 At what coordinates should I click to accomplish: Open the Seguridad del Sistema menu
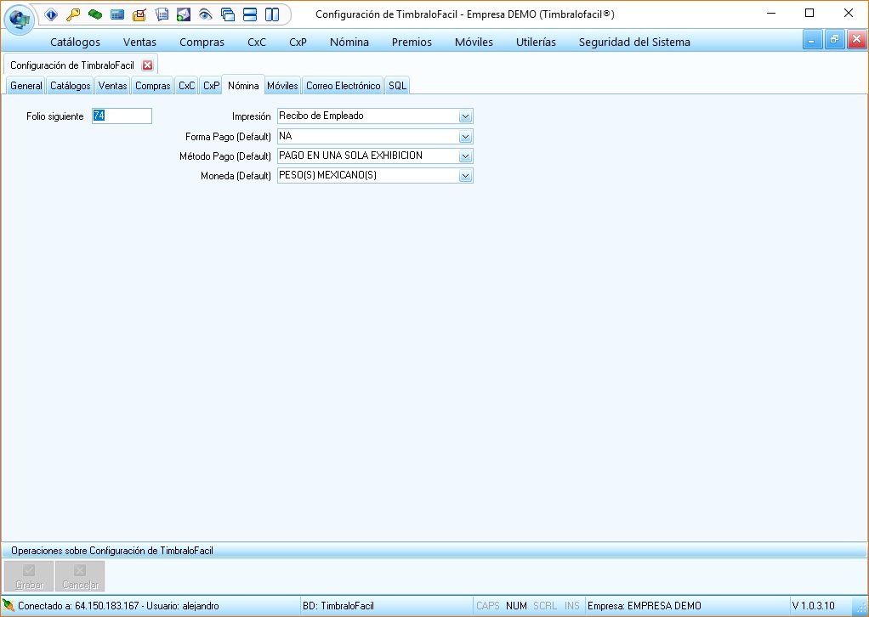point(634,42)
